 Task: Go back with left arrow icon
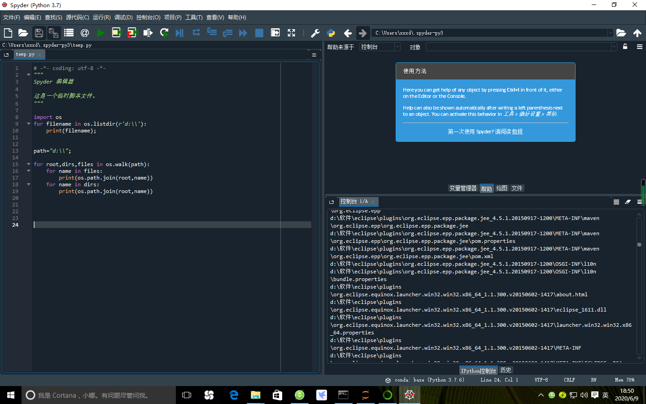[348, 33]
